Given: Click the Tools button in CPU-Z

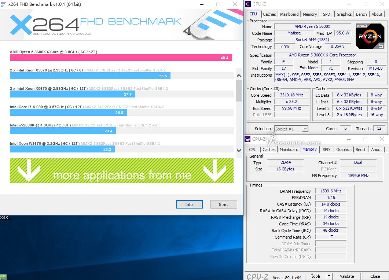Looking at the screenshot, I should coord(316,276).
